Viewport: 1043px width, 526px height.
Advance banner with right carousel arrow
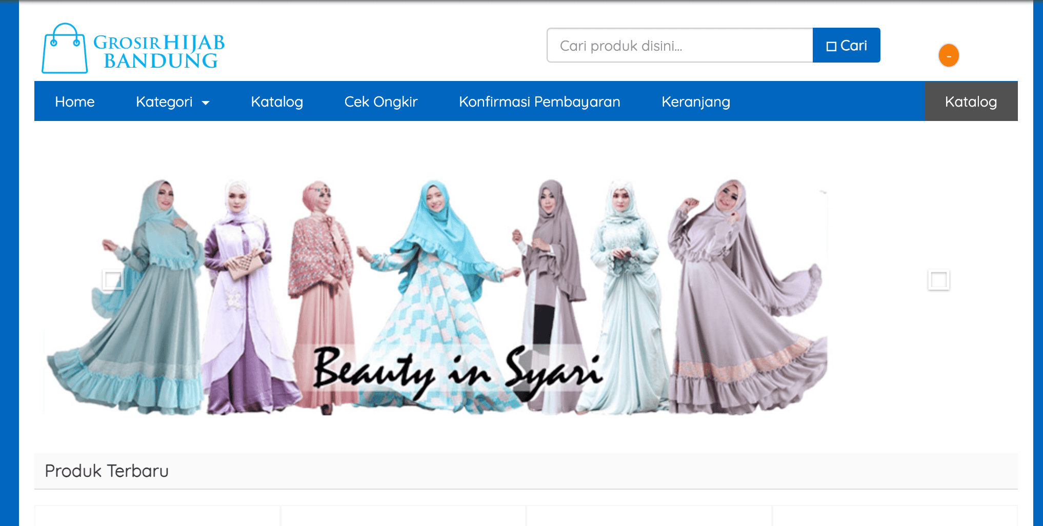(x=939, y=280)
